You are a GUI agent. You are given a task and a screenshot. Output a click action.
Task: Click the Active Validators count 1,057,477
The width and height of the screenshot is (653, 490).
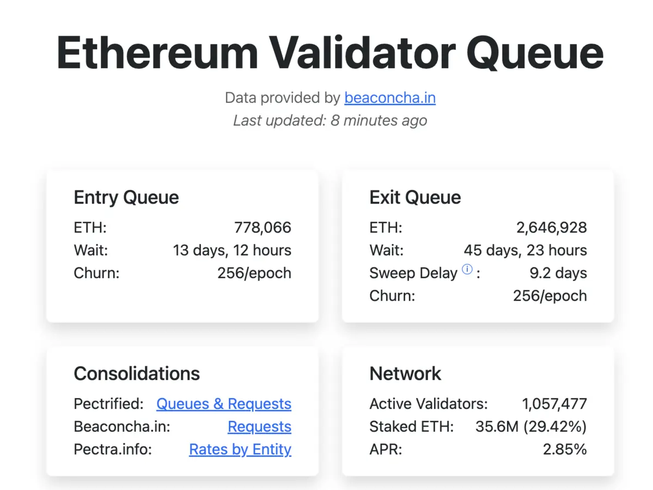click(554, 404)
